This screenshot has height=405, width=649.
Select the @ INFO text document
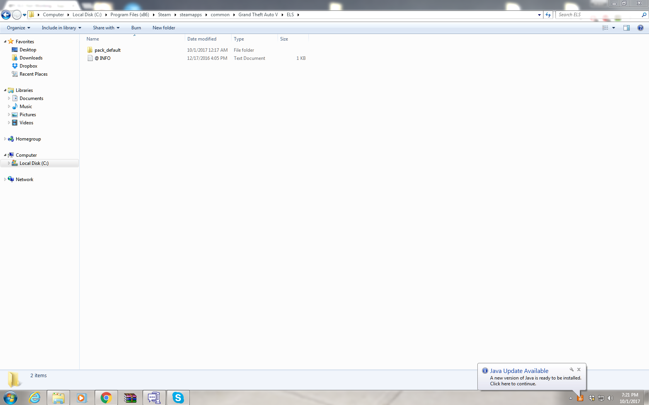(x=102, y=58)
